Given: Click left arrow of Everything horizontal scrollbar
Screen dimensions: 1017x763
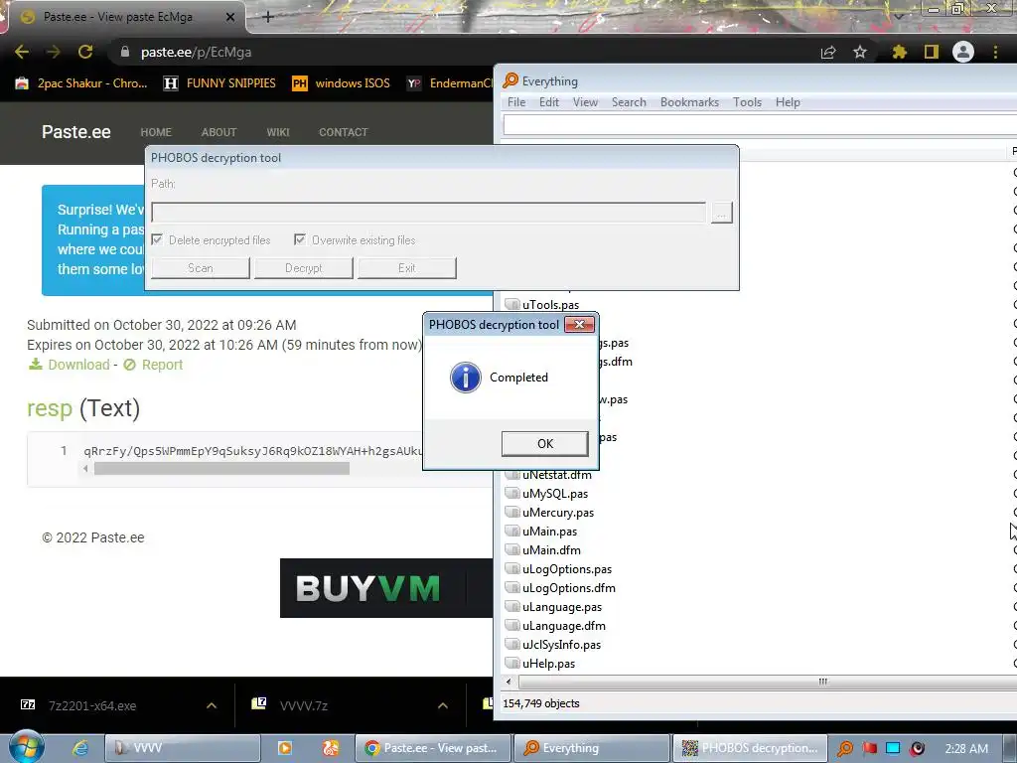Looking at the screenshot, I should point(508,682).
